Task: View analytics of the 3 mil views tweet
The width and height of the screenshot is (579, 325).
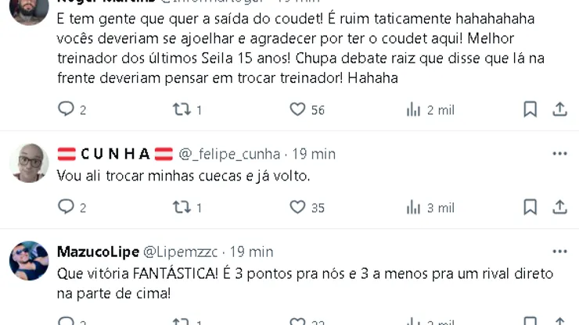Action: 414,207
